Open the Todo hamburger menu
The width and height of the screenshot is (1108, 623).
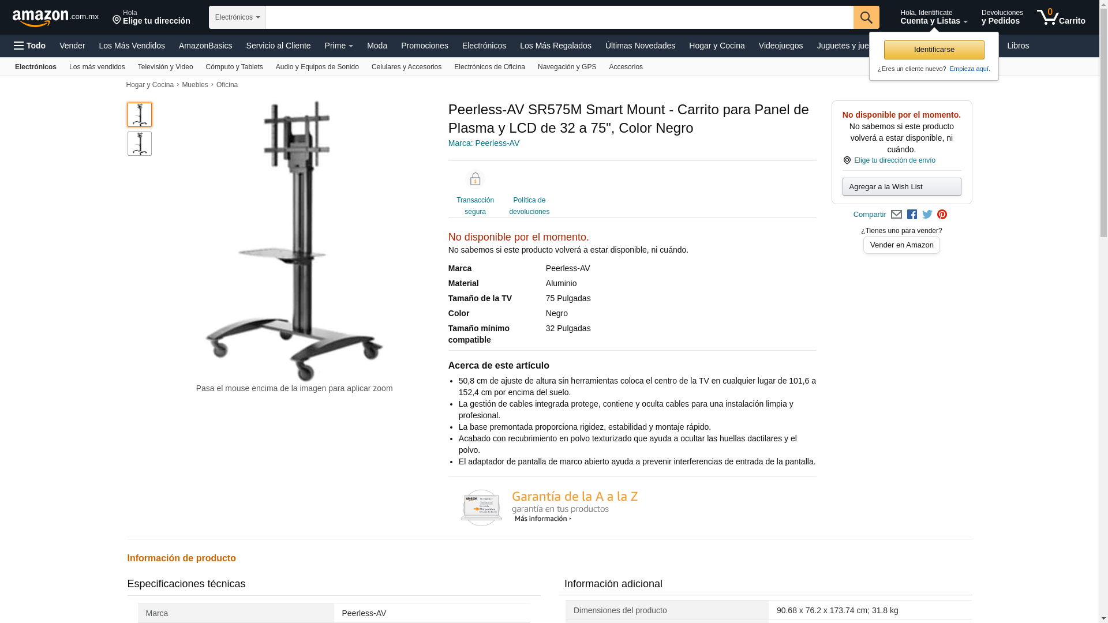coord(30,46)
